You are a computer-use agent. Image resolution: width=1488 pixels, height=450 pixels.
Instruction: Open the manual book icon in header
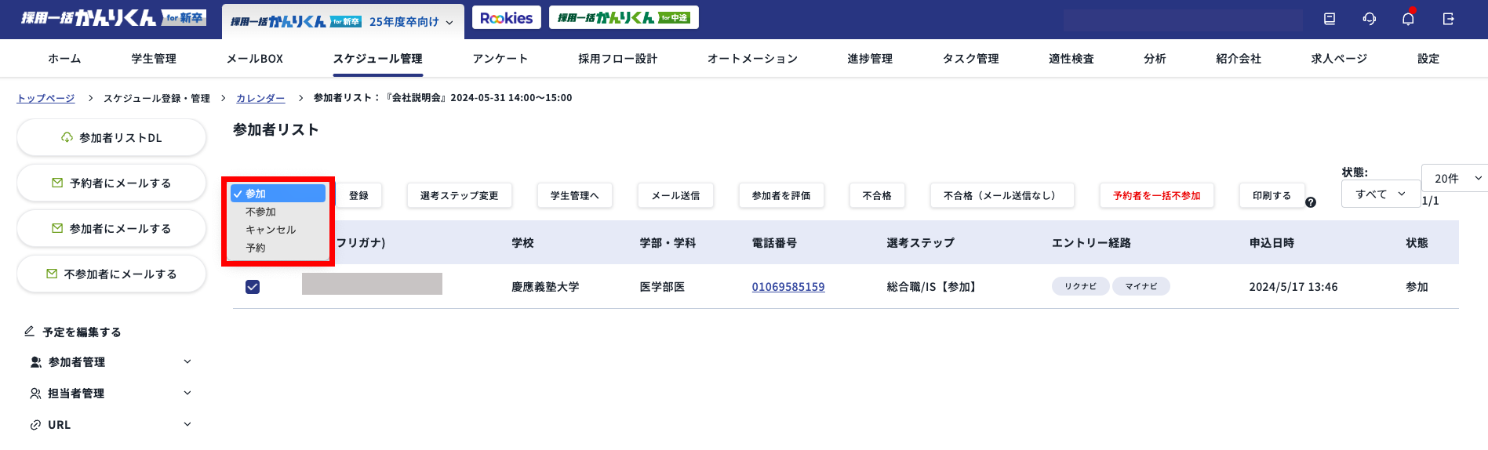point(1330,19)
